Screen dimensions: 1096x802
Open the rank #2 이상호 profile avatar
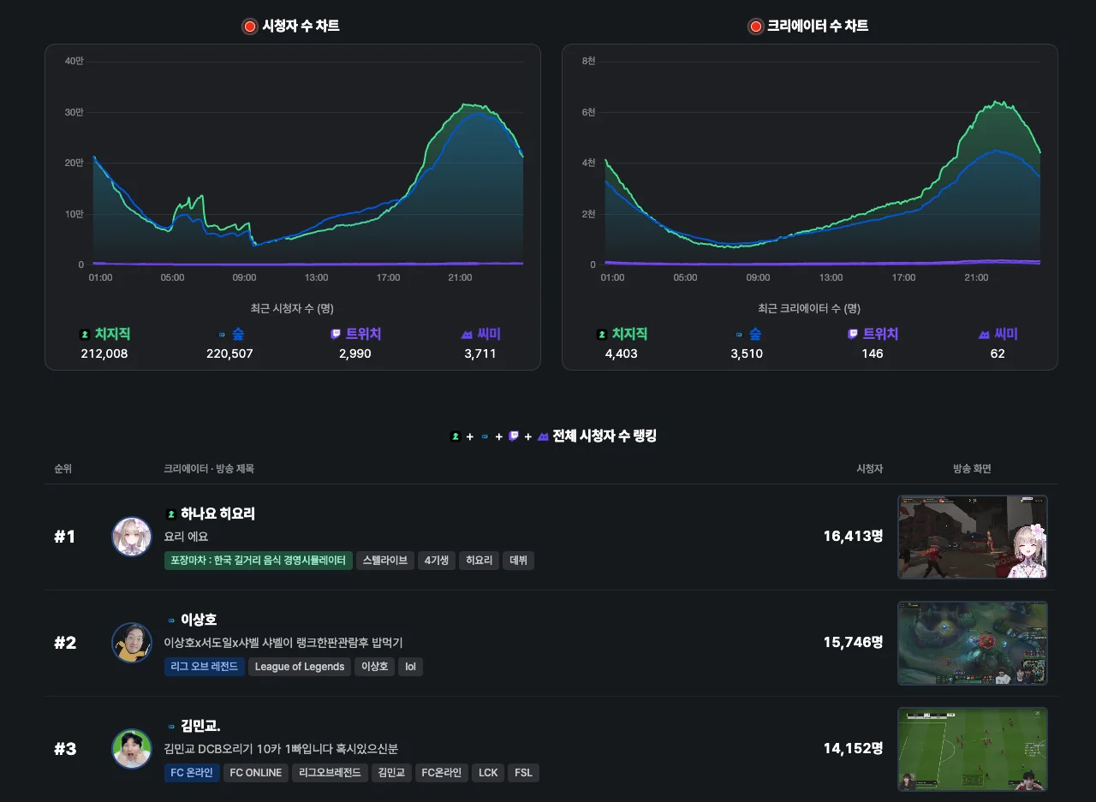click(132, 643)
